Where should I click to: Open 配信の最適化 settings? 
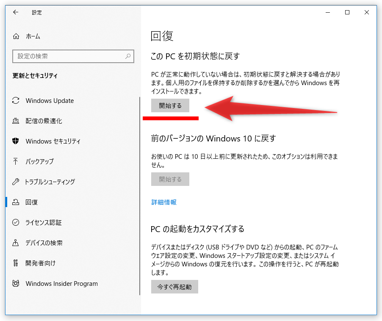pos(44,121)
